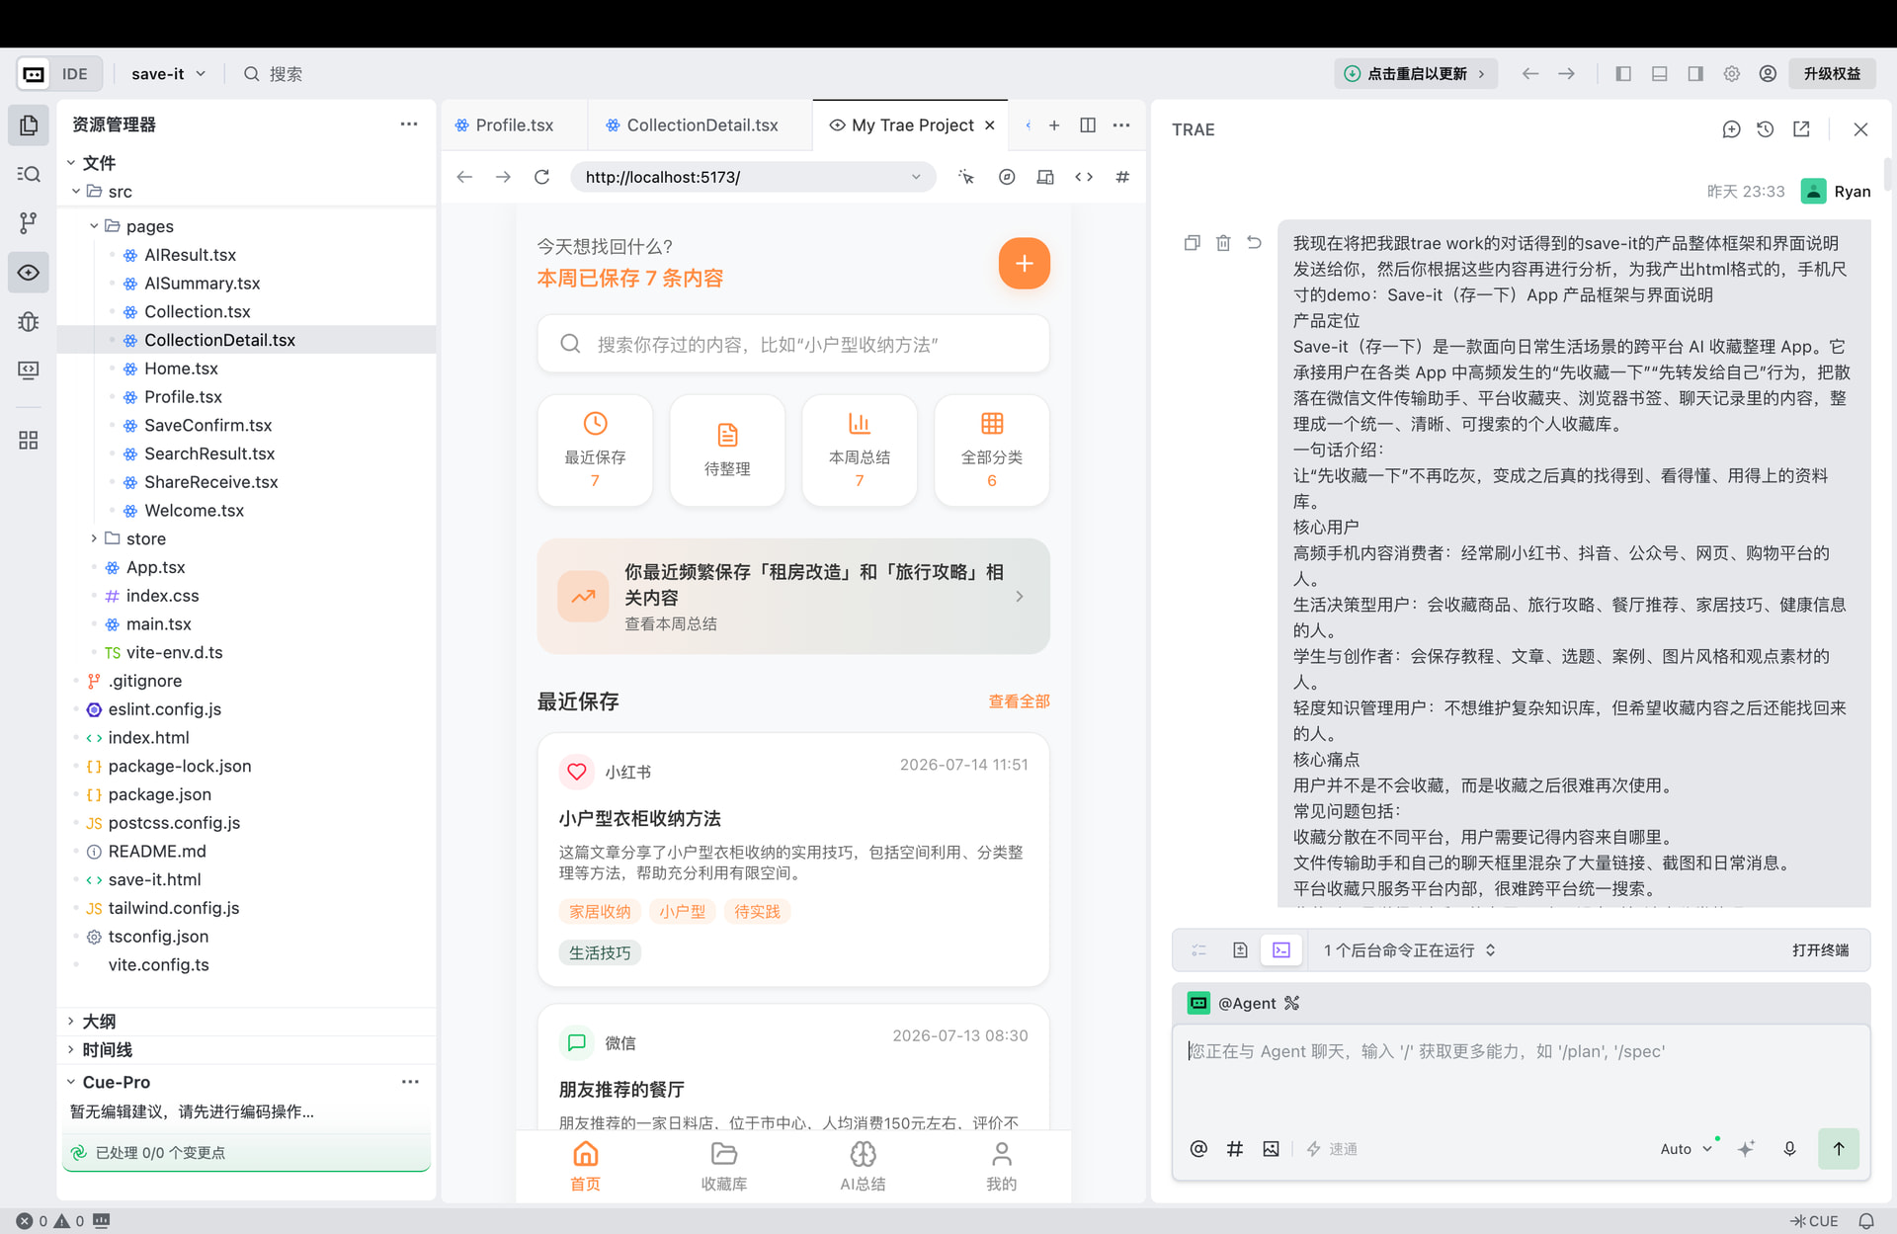Toggle device view icon in preview toolbar
The height and width of the screenshot is (1234, 1897).
[x=1045, y=177]
